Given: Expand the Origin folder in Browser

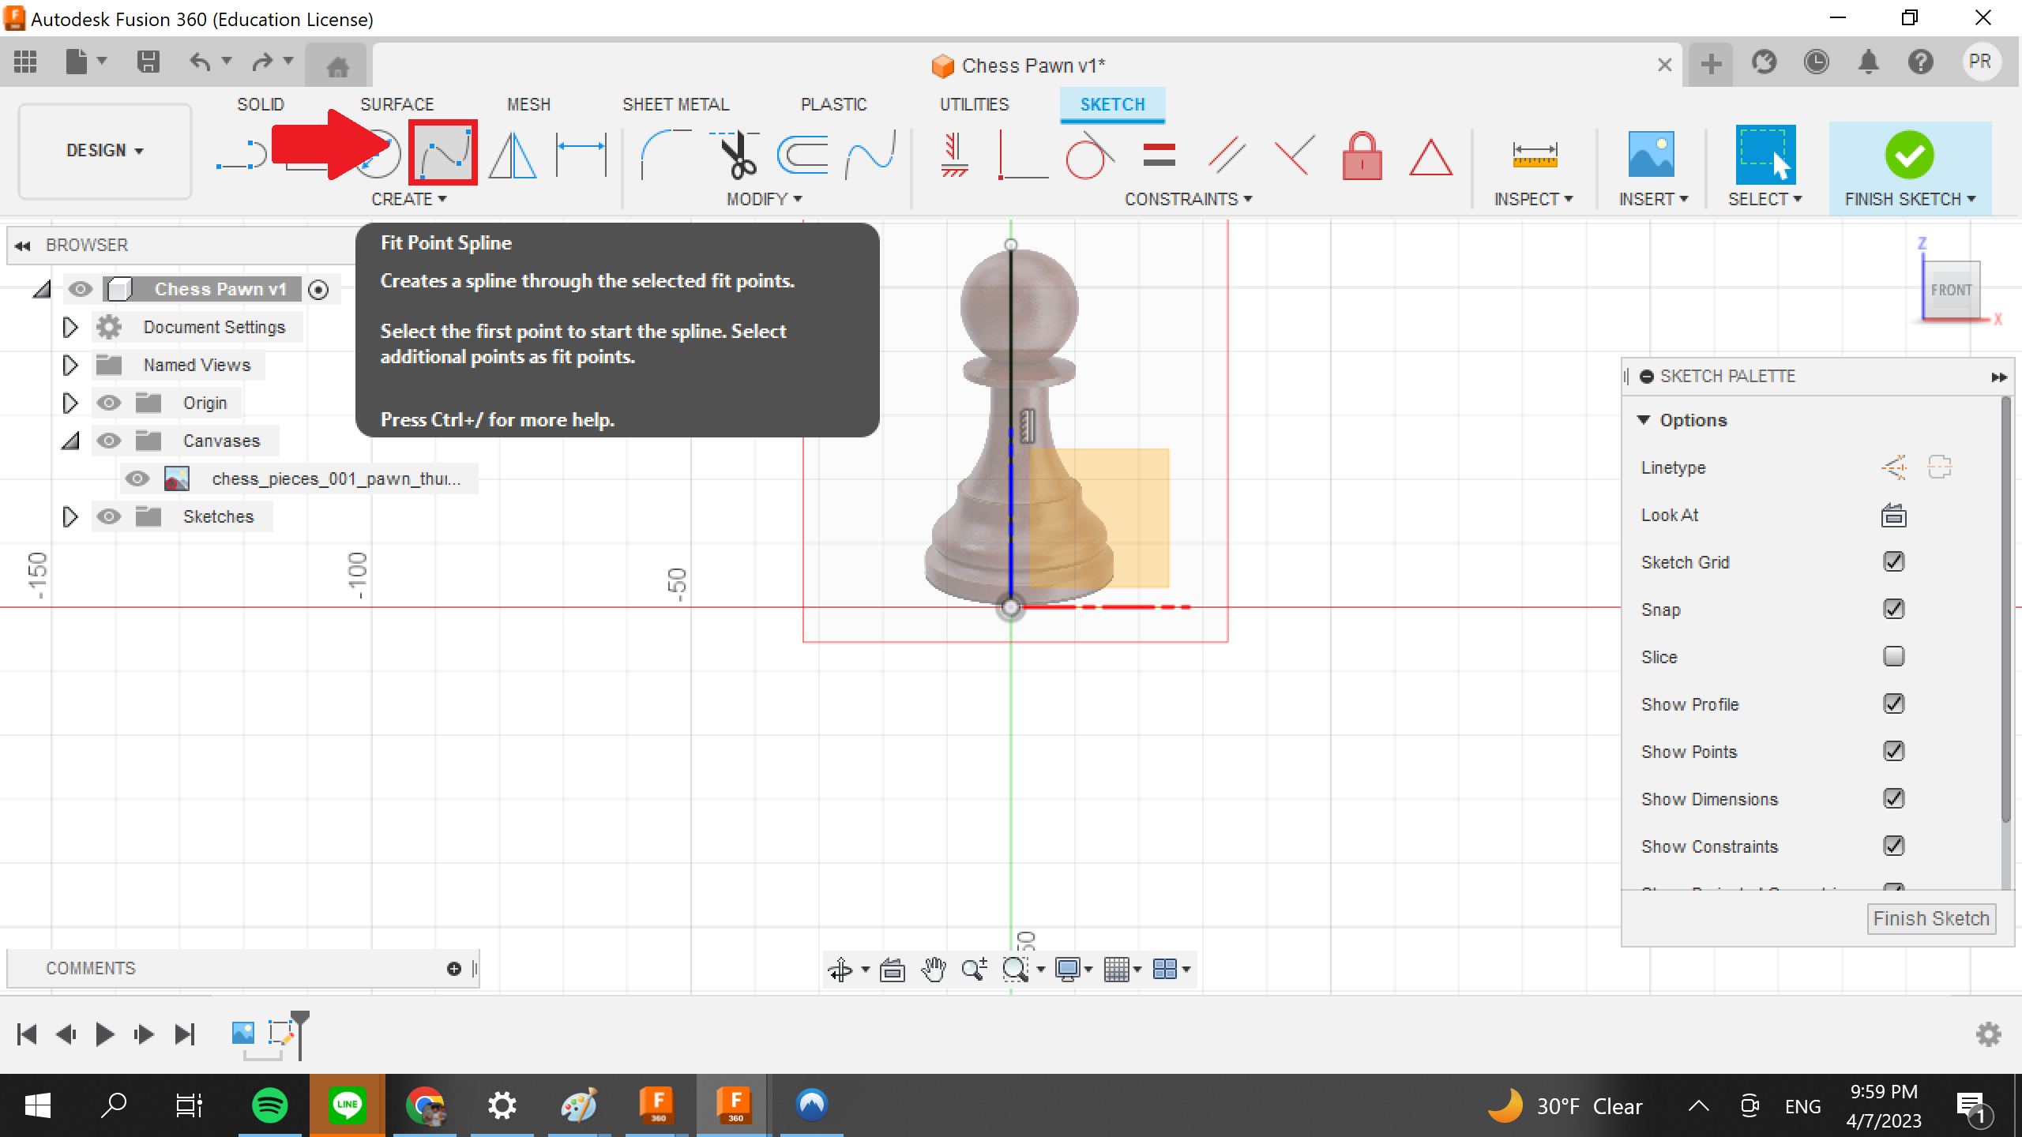Looking at the screenshot, I should point(70,402).
